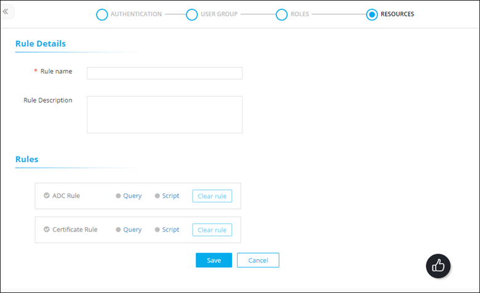This screenshot has width=480, height=293.
Task: Click into the Rule Description text area
Action: pos(164,115)
